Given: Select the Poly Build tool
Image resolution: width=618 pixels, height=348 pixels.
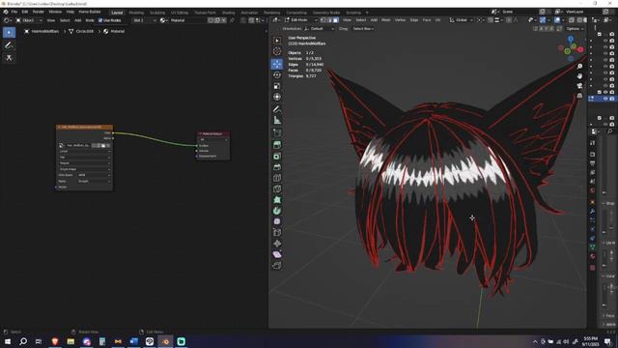Looking at the screenshot, I should click(277, 200).
